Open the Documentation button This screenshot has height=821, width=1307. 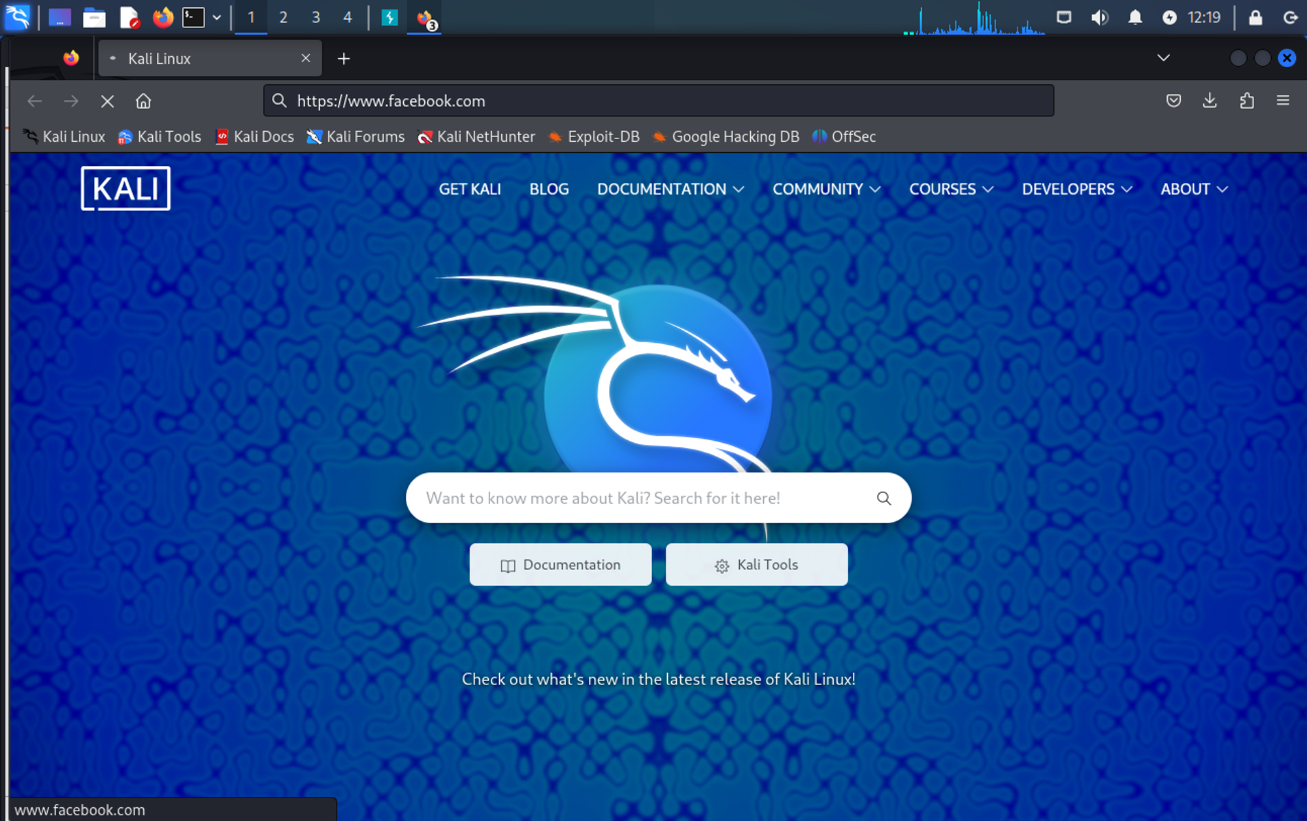tap(560, 564)
